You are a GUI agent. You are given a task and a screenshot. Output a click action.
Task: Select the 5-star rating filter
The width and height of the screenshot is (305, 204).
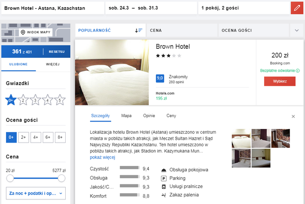coord(60,99)
